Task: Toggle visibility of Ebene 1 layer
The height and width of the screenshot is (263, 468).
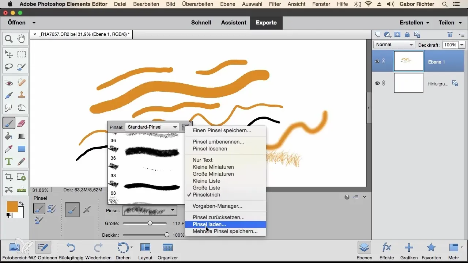Action: coord(377,61)
